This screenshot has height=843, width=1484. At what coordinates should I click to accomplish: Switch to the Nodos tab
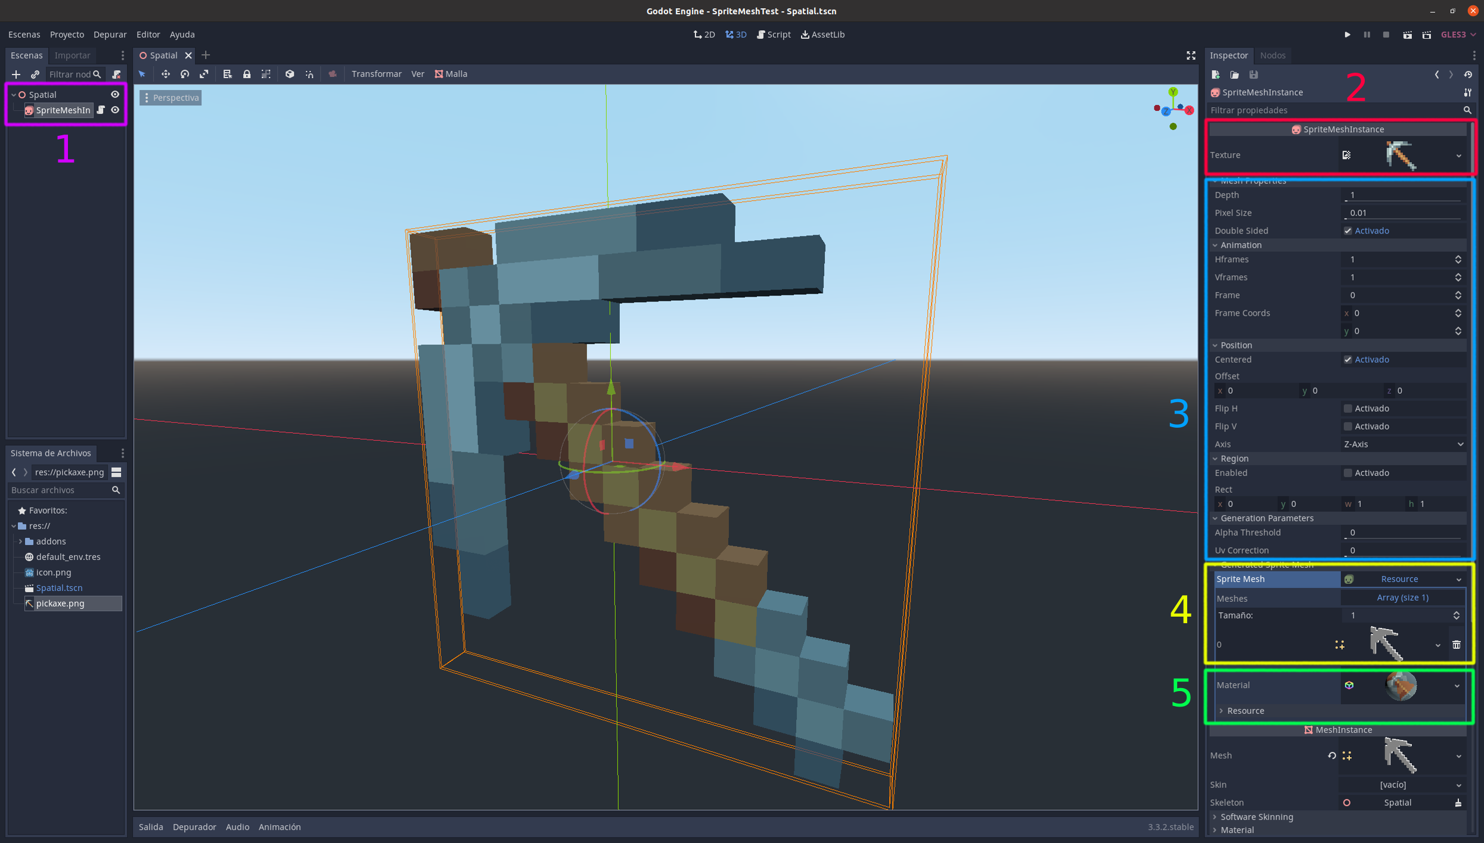coord(1272,55)
